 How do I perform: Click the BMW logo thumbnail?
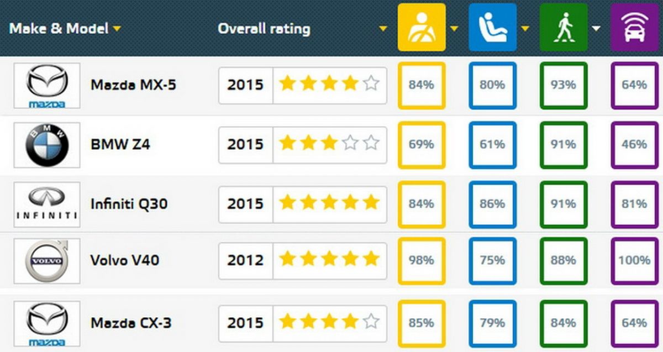[47, 145]
